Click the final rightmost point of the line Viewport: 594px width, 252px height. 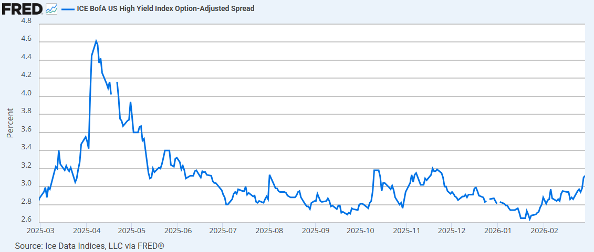point(585,177)
